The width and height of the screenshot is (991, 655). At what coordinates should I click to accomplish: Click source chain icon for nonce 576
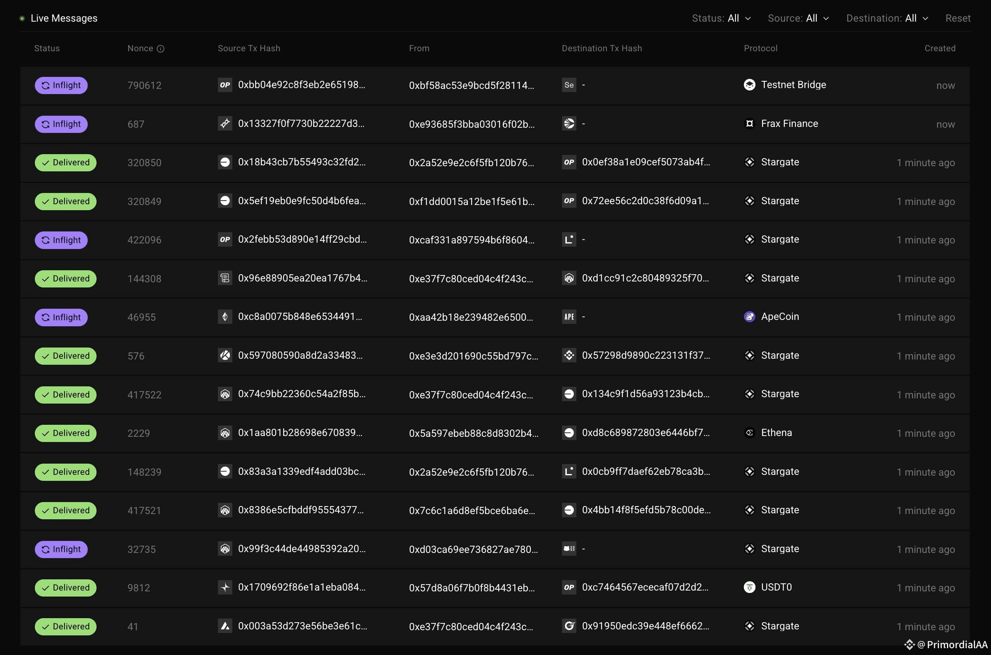pos(225,355)
